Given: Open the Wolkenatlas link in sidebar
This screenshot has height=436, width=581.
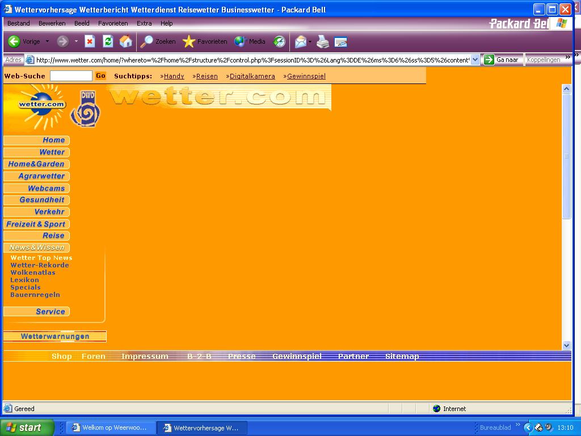Looking at the screenshot, I should pyautogui.click(x=33, y=272).
